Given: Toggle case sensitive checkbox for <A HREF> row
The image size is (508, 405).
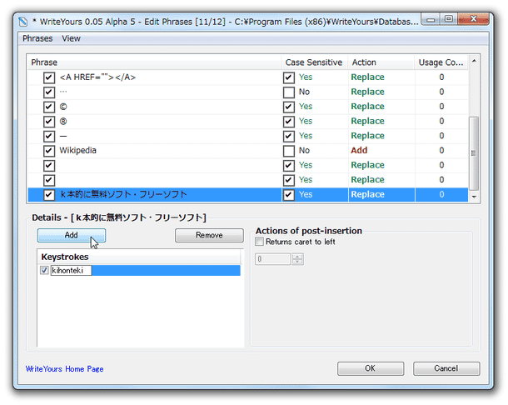Looking at the screenshot, I should tap(289, 77).
